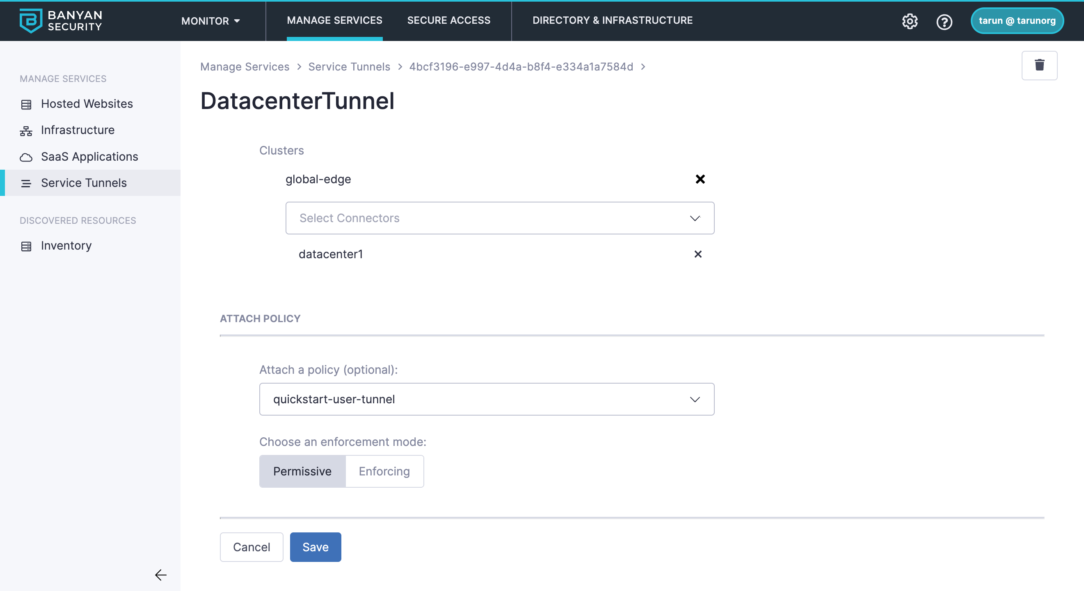
Task: Click the DatacenterTunnel page title
Action: [x=297, y=101]
